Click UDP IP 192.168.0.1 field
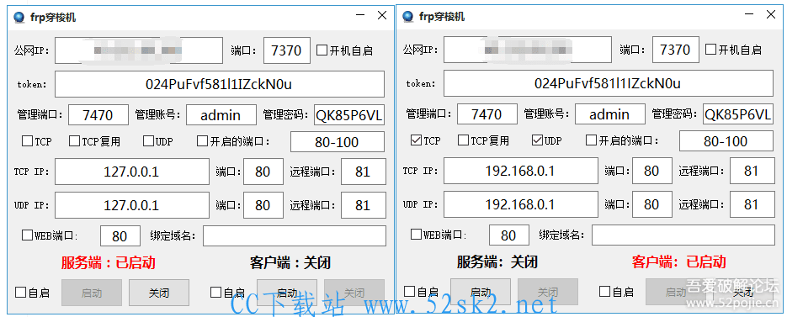The image size is (787, 317). click(x=521, y=204)
